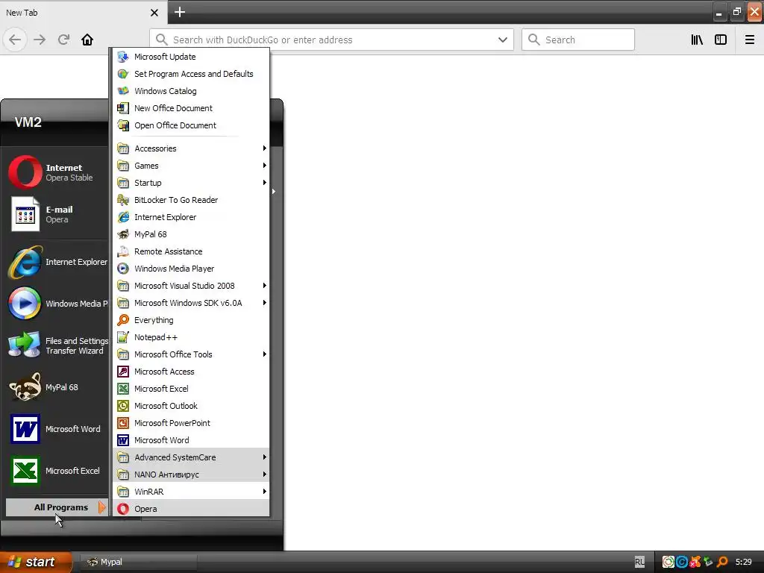Open Windows Catalog entry
764x573 pixels.
click(191, 90)
